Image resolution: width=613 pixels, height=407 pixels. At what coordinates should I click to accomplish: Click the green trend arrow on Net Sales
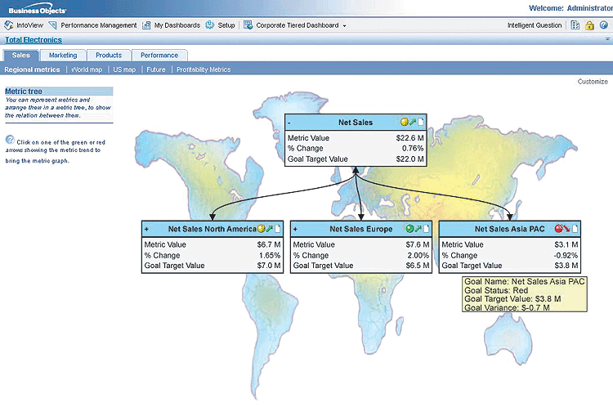tap(413, 122)
